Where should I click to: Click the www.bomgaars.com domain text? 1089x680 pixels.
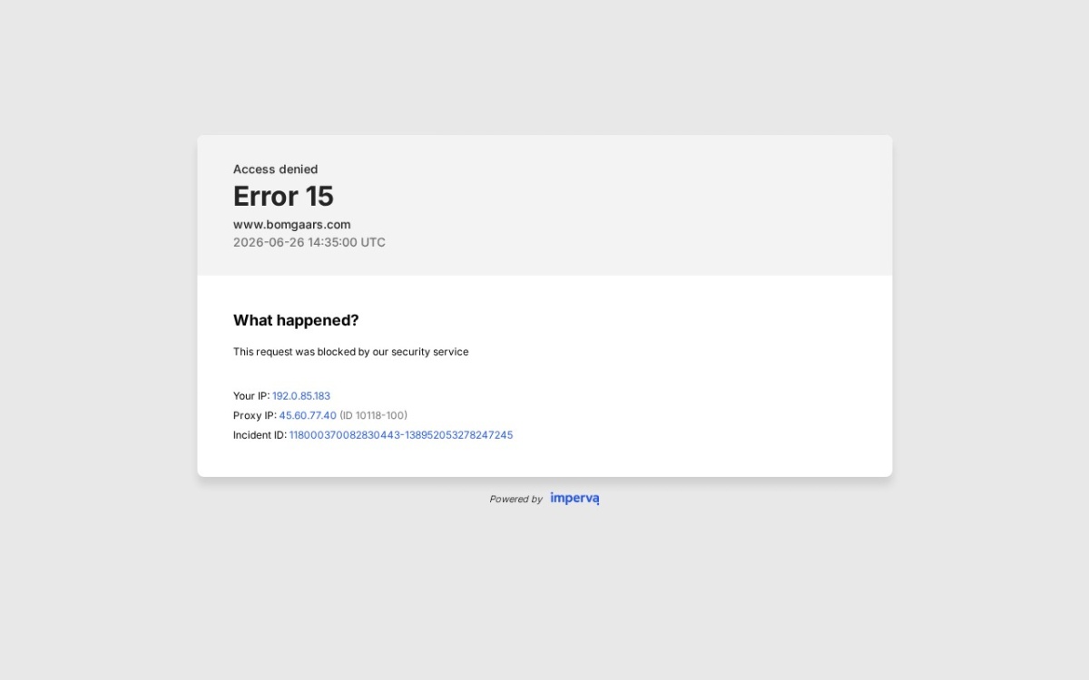291,225
